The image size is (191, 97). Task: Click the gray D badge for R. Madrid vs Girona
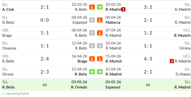point(100,46)
